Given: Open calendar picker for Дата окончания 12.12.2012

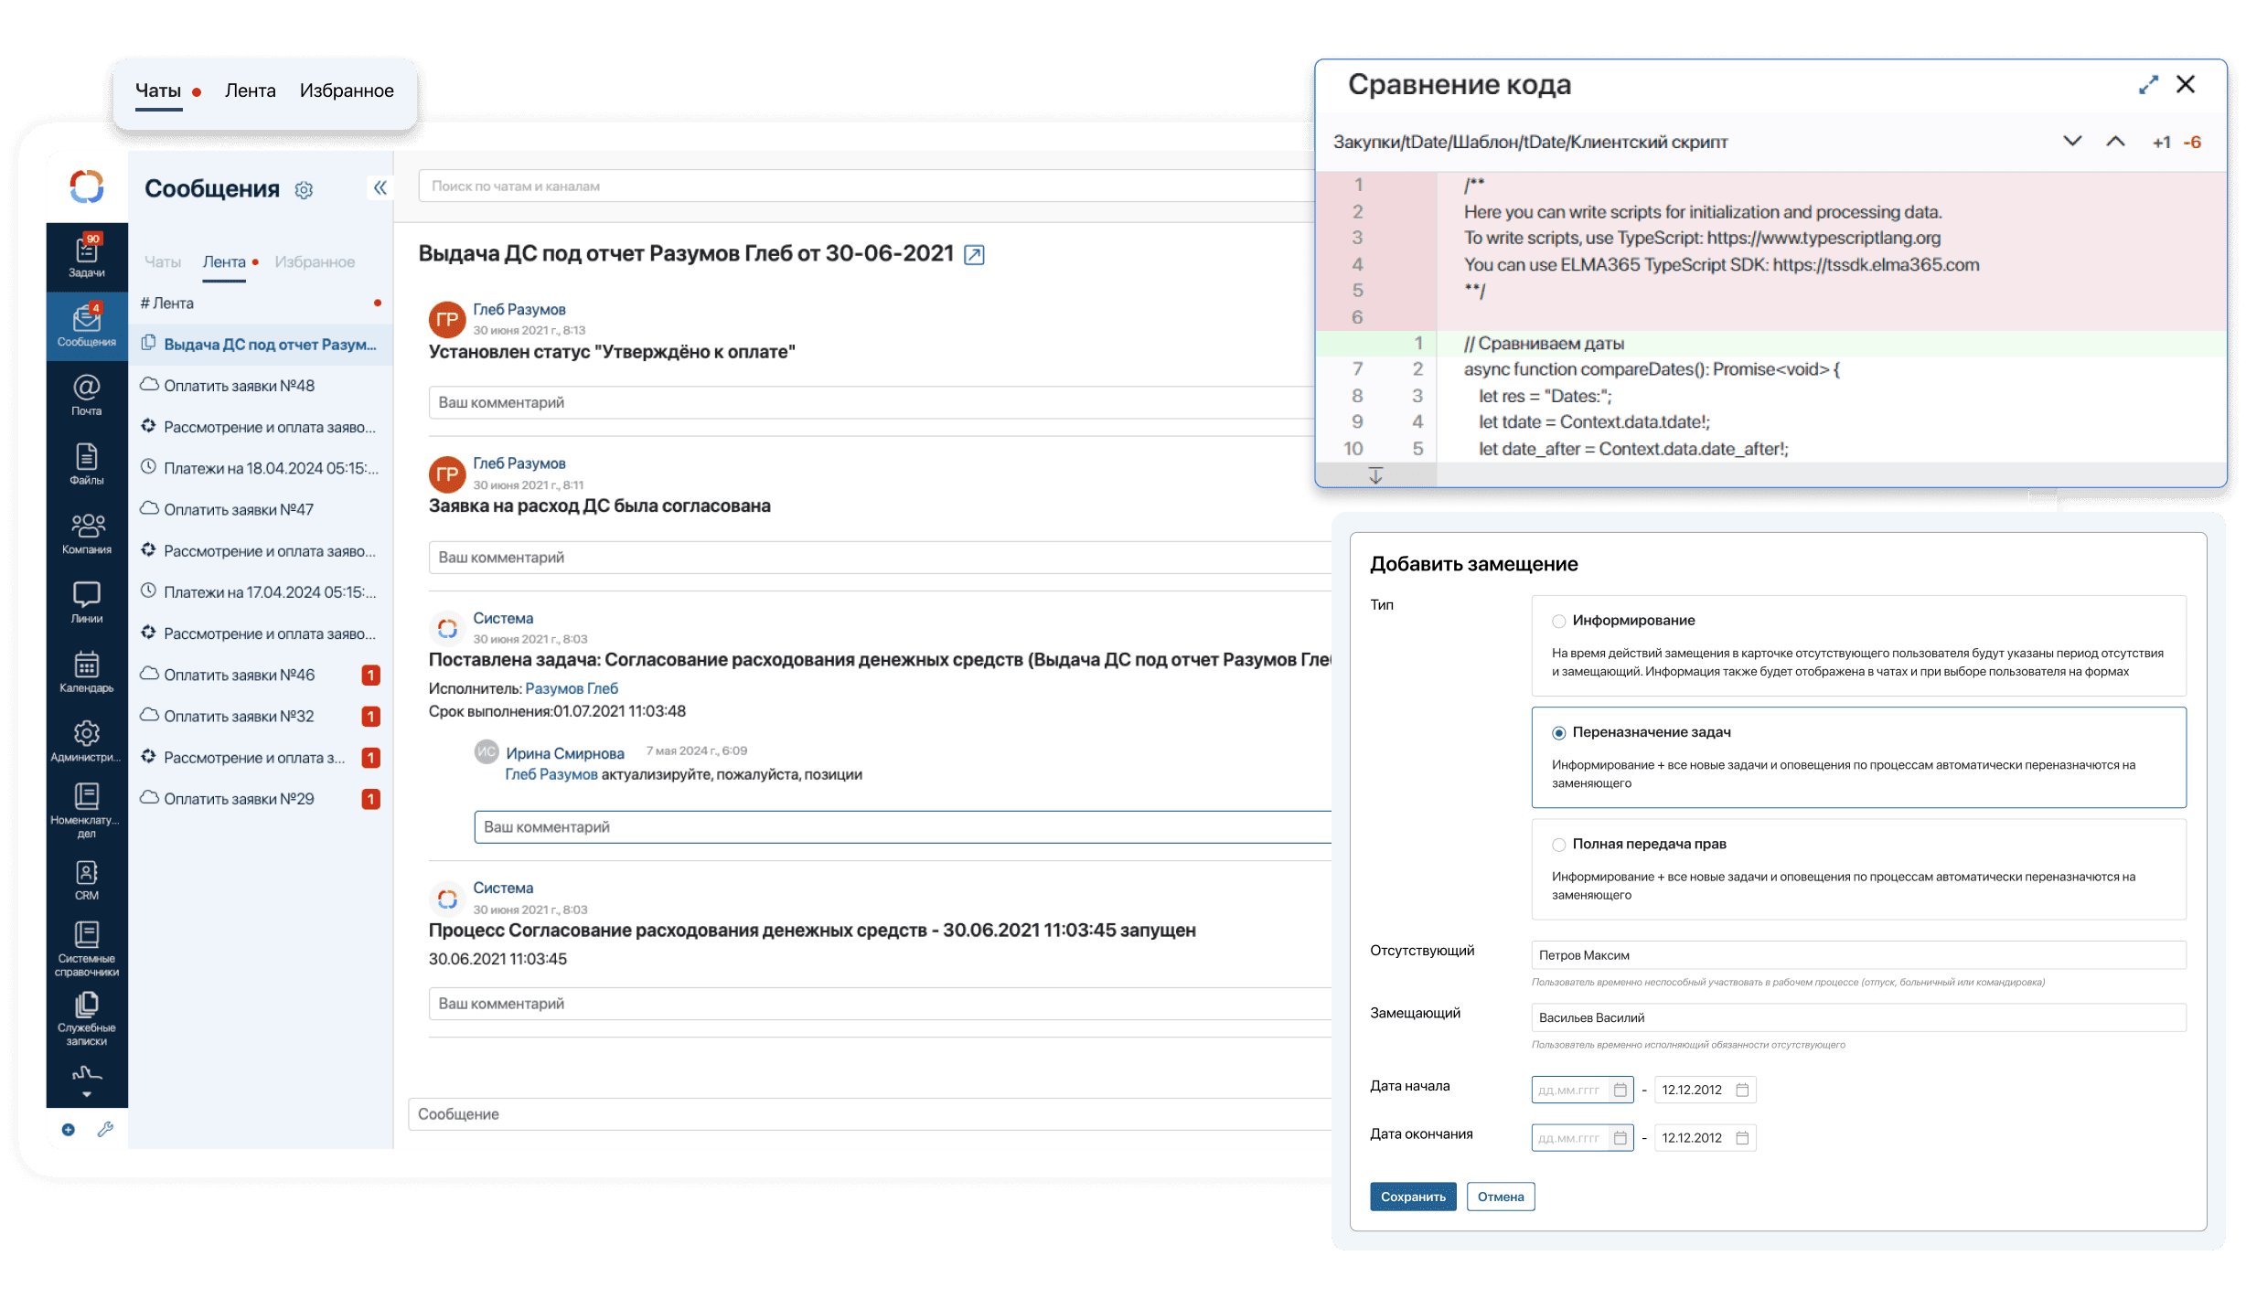Looking at the screenshot, I should pos(1742,1138).
